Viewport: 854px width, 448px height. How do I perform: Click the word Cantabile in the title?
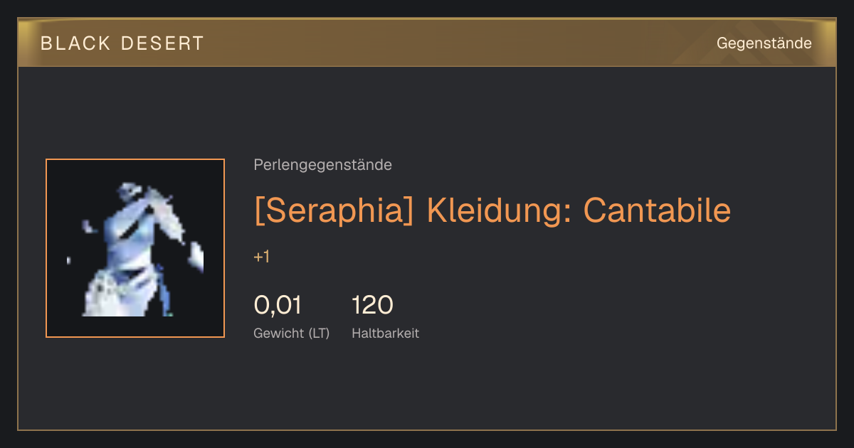(x=657, y=210)
